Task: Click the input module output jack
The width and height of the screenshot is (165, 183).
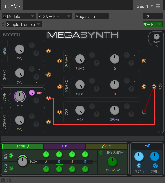Action: (49, 98)
